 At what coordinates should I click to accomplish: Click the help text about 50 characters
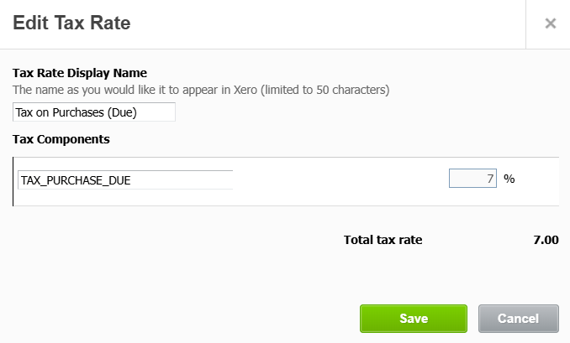click(x=201, y=88)
